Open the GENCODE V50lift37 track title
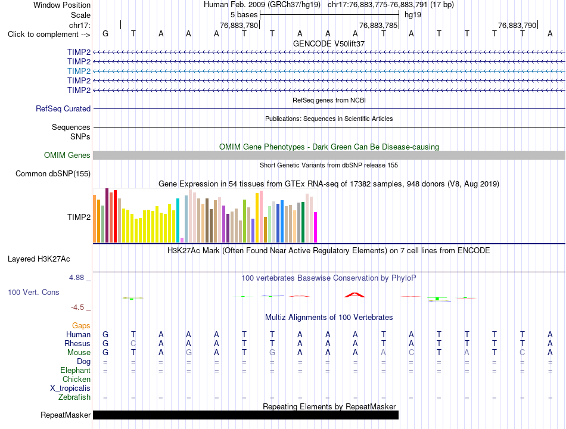The height and width of the screenshot is (429, 566). click(329, 43)
